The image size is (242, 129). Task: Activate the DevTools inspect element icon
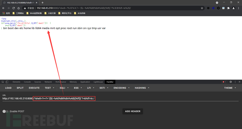point(2,82)
